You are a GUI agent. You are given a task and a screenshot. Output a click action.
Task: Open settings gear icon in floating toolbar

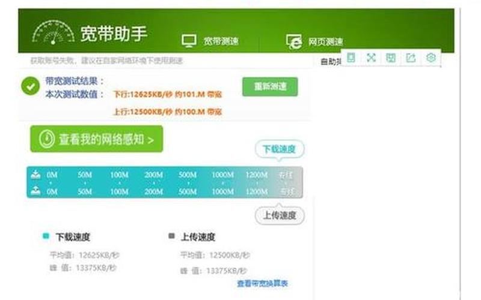(x=431, y=58)
